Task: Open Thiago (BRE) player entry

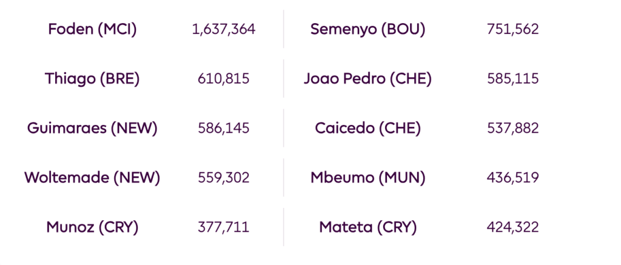Action: (x=92, y=79)
